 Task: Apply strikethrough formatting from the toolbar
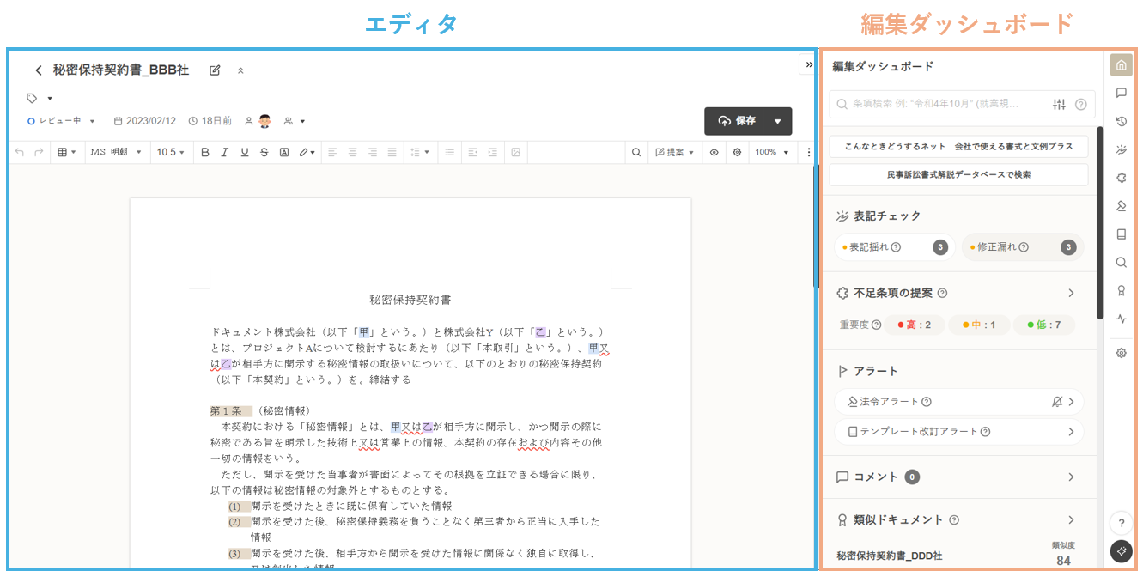click(264, 152)
